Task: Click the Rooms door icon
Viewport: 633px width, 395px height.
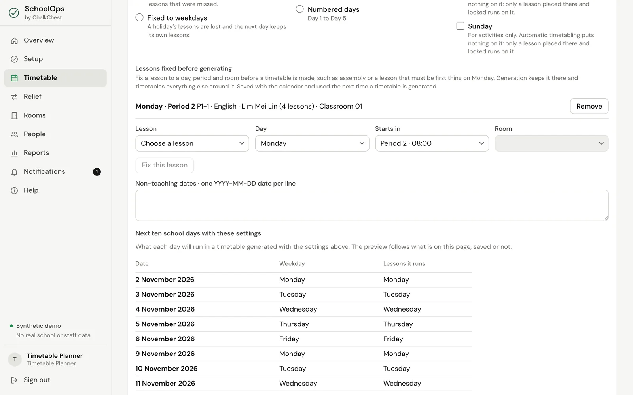Action: [x=14, y=116]
